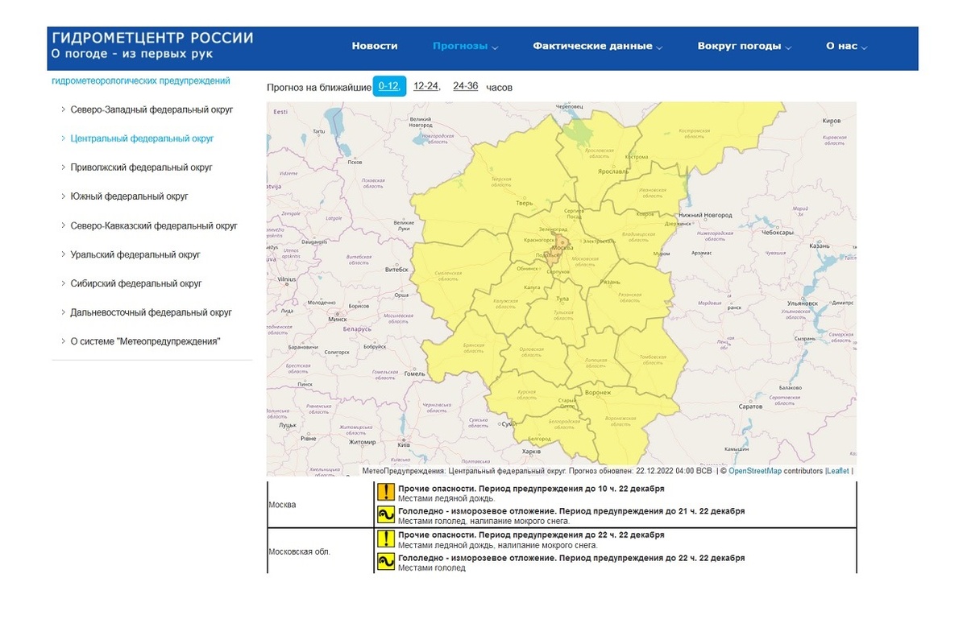Click the orange Москва region on map
Image resolution: width=967 pixels, height=644 pixels.
click(558, 250)
